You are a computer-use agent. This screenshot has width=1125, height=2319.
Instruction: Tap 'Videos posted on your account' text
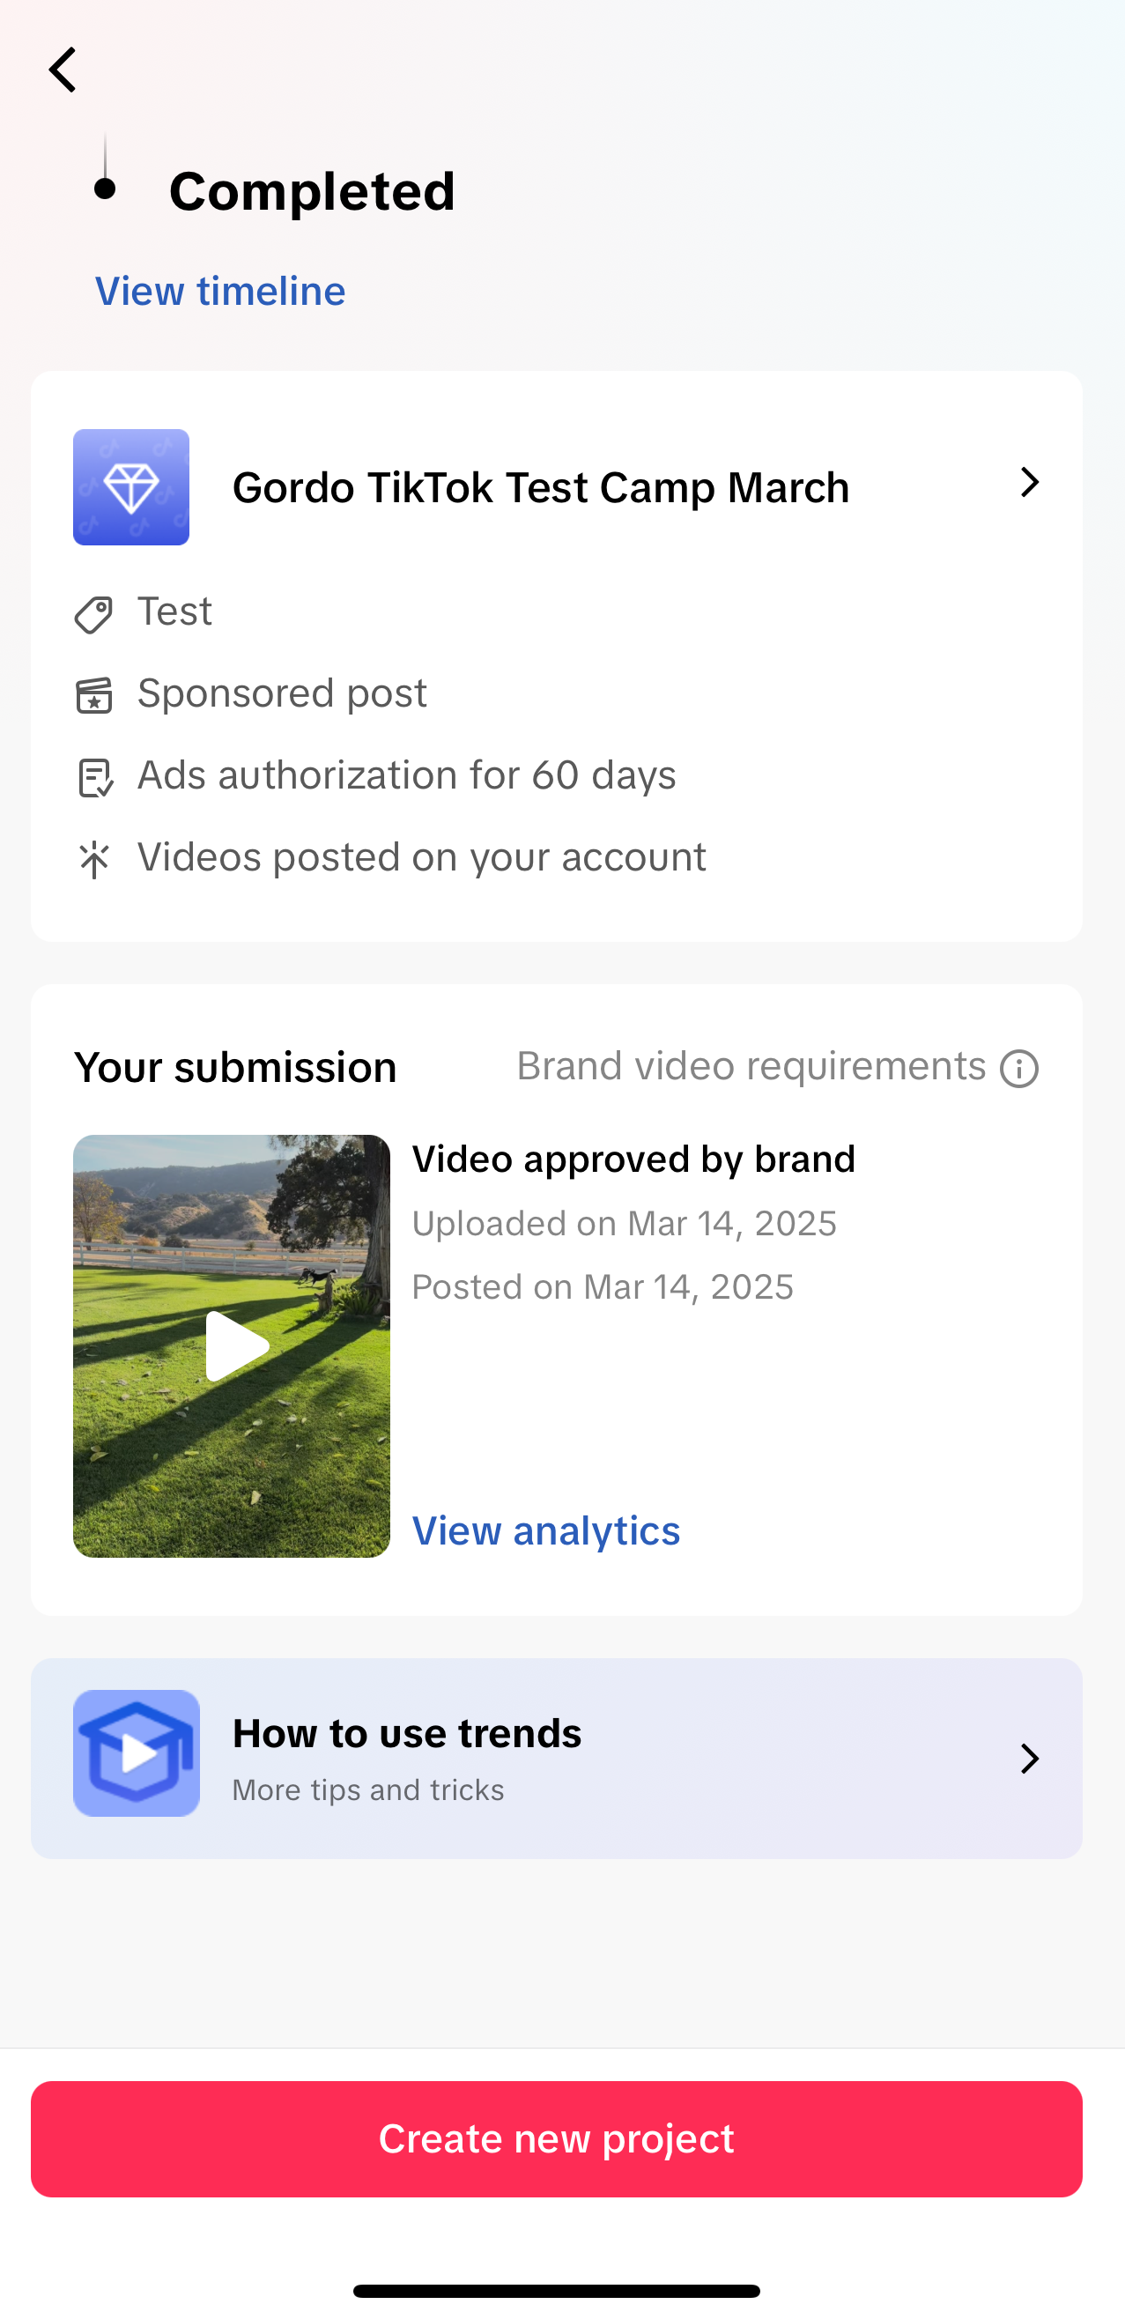pyautogui.click(x=421, y=857)
